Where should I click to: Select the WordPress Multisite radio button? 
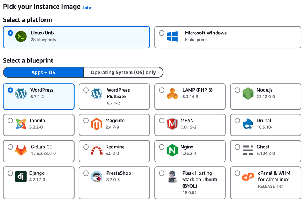86,90
